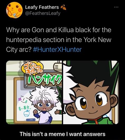125x140 pixels.
Task: Click the tweet text about Gon and Killua
Action: pyautogui.click(x=59, y=40)
